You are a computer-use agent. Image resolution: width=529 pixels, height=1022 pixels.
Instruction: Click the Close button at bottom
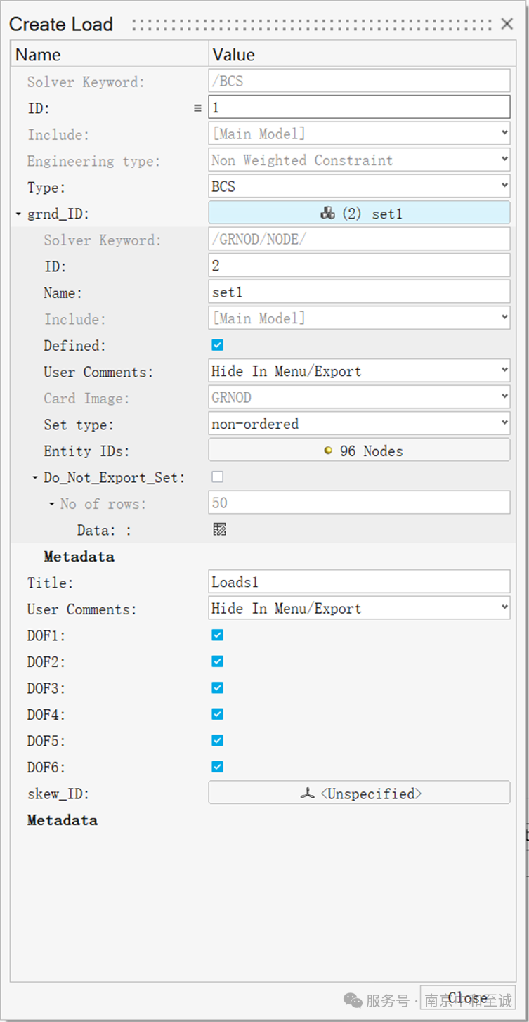pos(468,998)
